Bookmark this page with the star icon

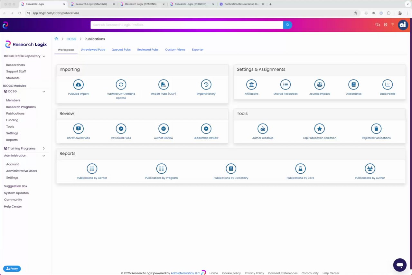[356, 13]
